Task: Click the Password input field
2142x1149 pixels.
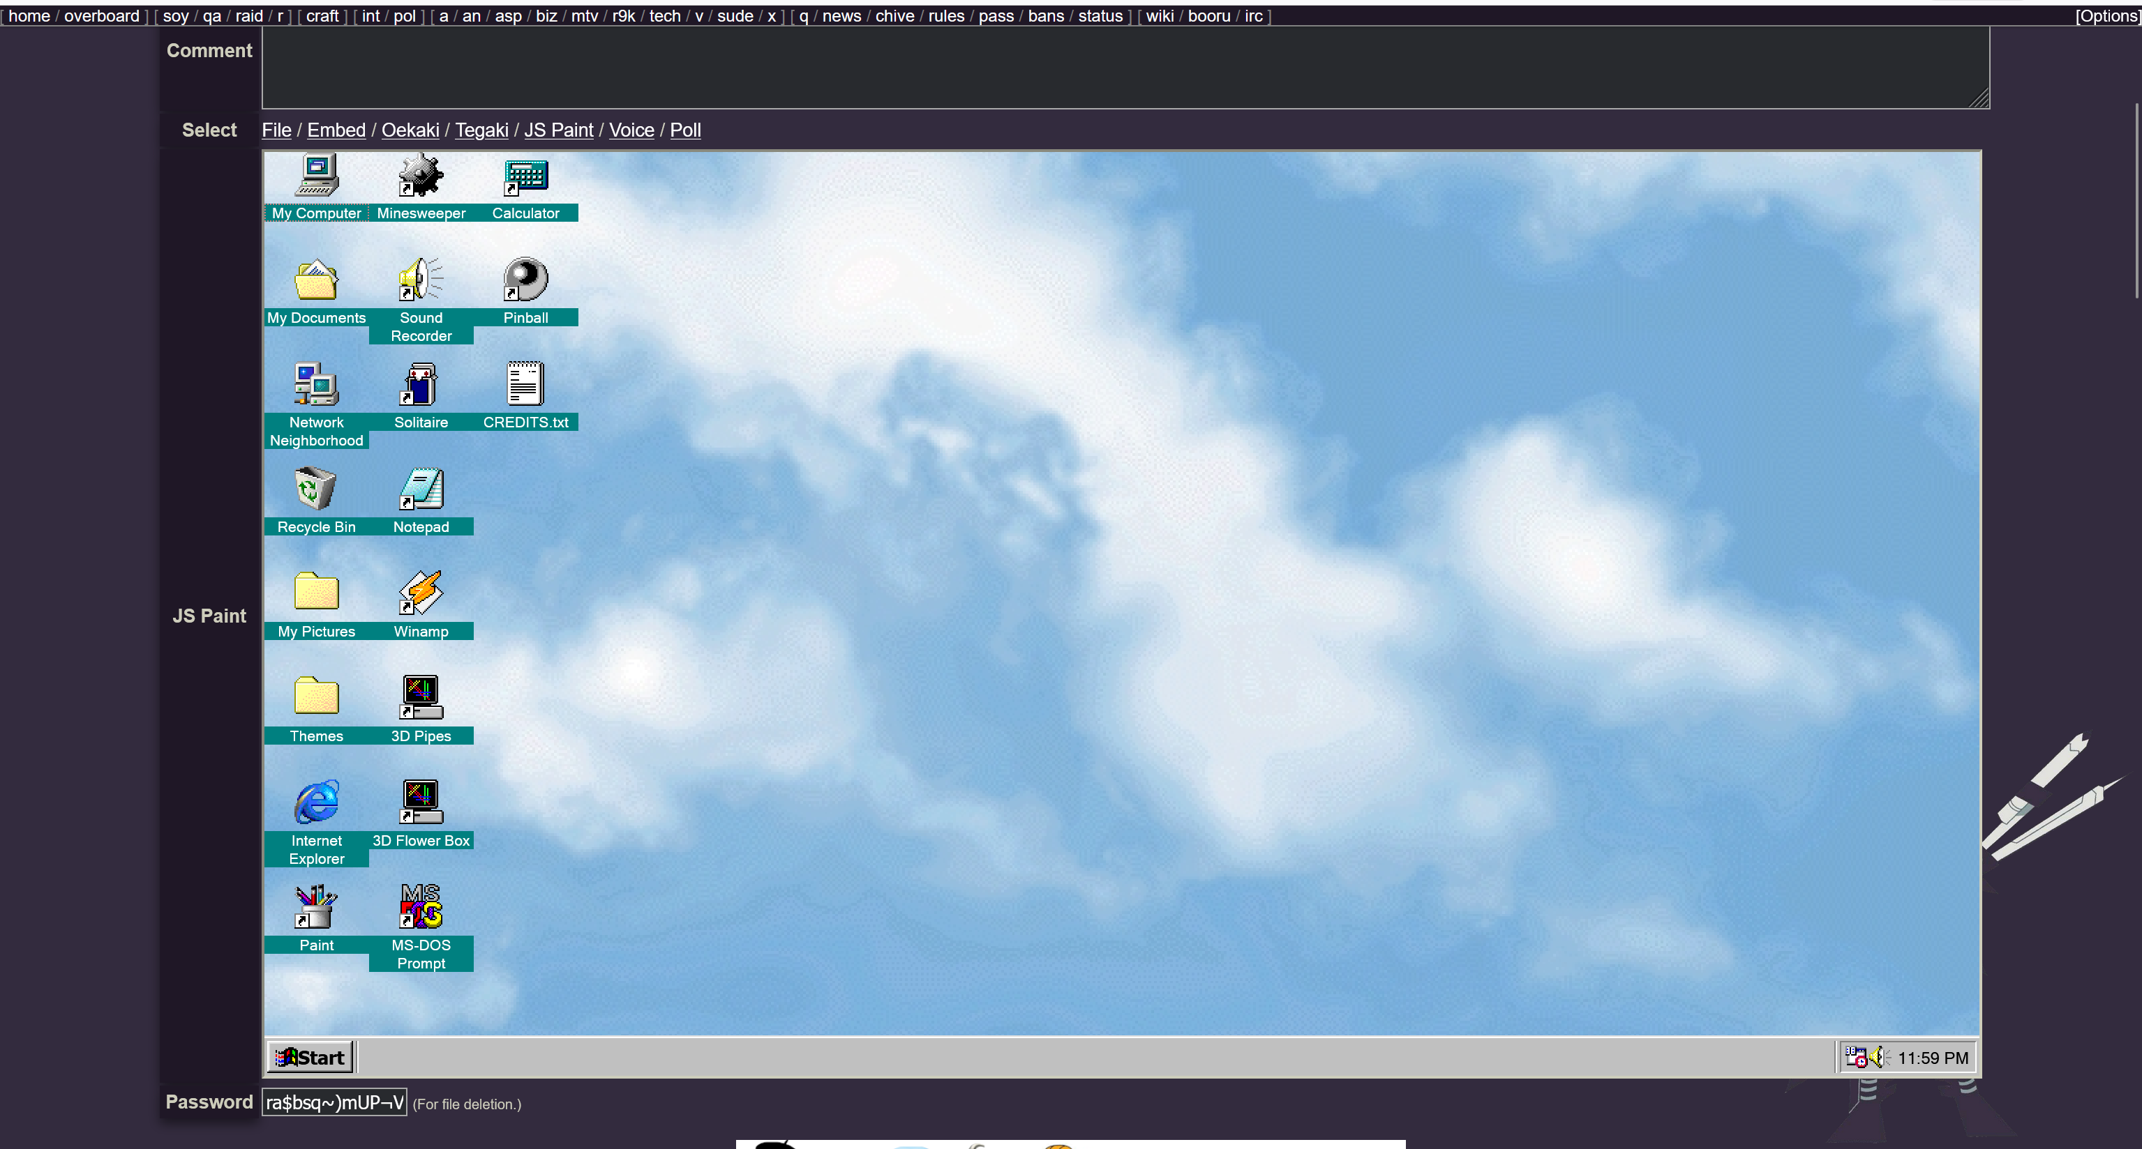Action: tap(334, 1102)
